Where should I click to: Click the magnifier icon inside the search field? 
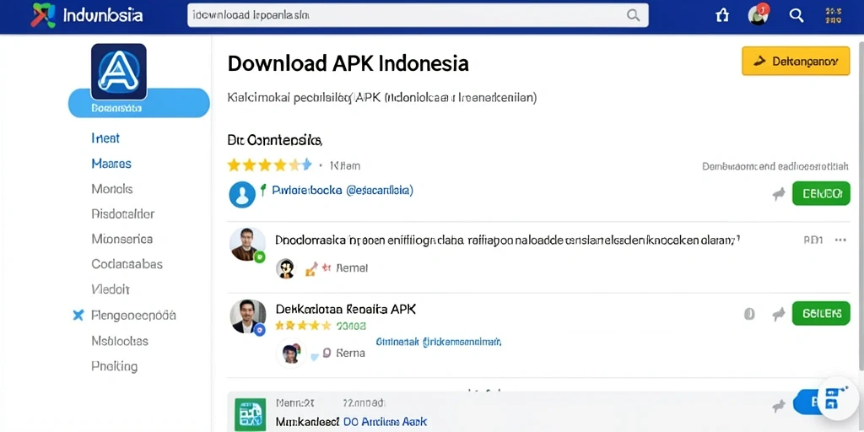[633, 15]
